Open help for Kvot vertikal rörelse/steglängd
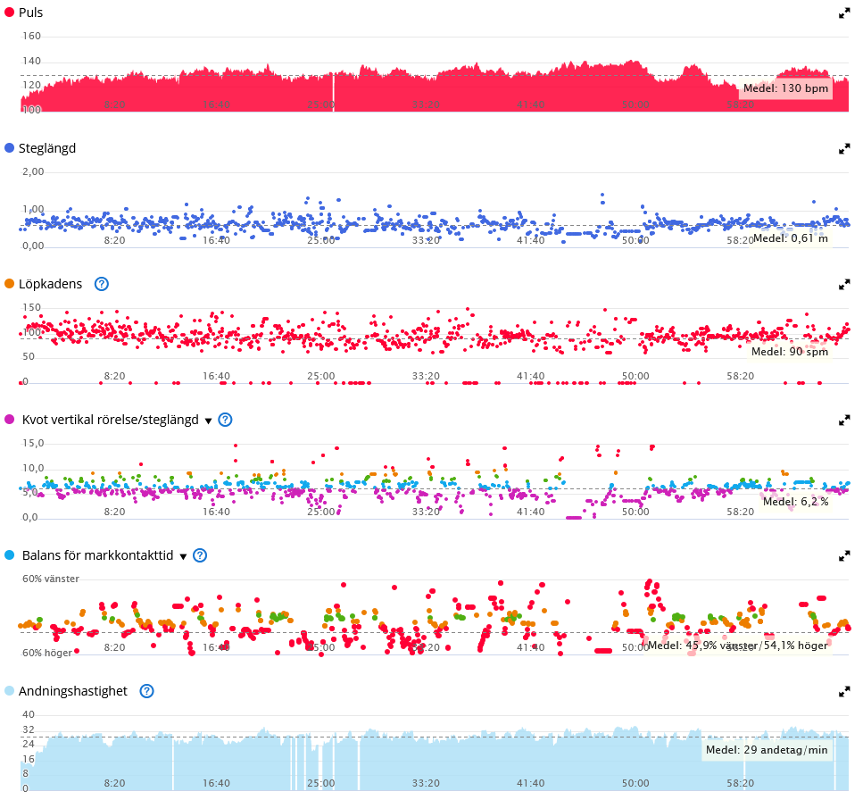Viewport: 863px width, 800px height. click(225, 420)
